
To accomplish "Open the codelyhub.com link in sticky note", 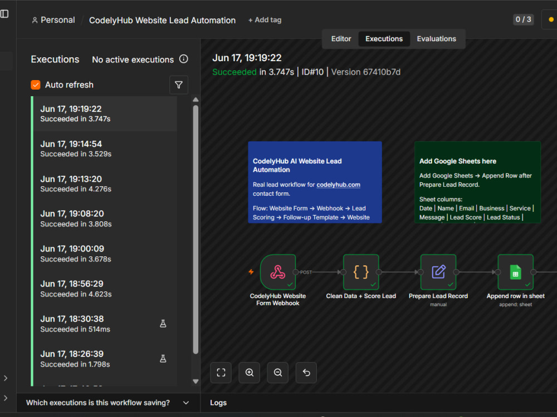I will coord(338,185).
